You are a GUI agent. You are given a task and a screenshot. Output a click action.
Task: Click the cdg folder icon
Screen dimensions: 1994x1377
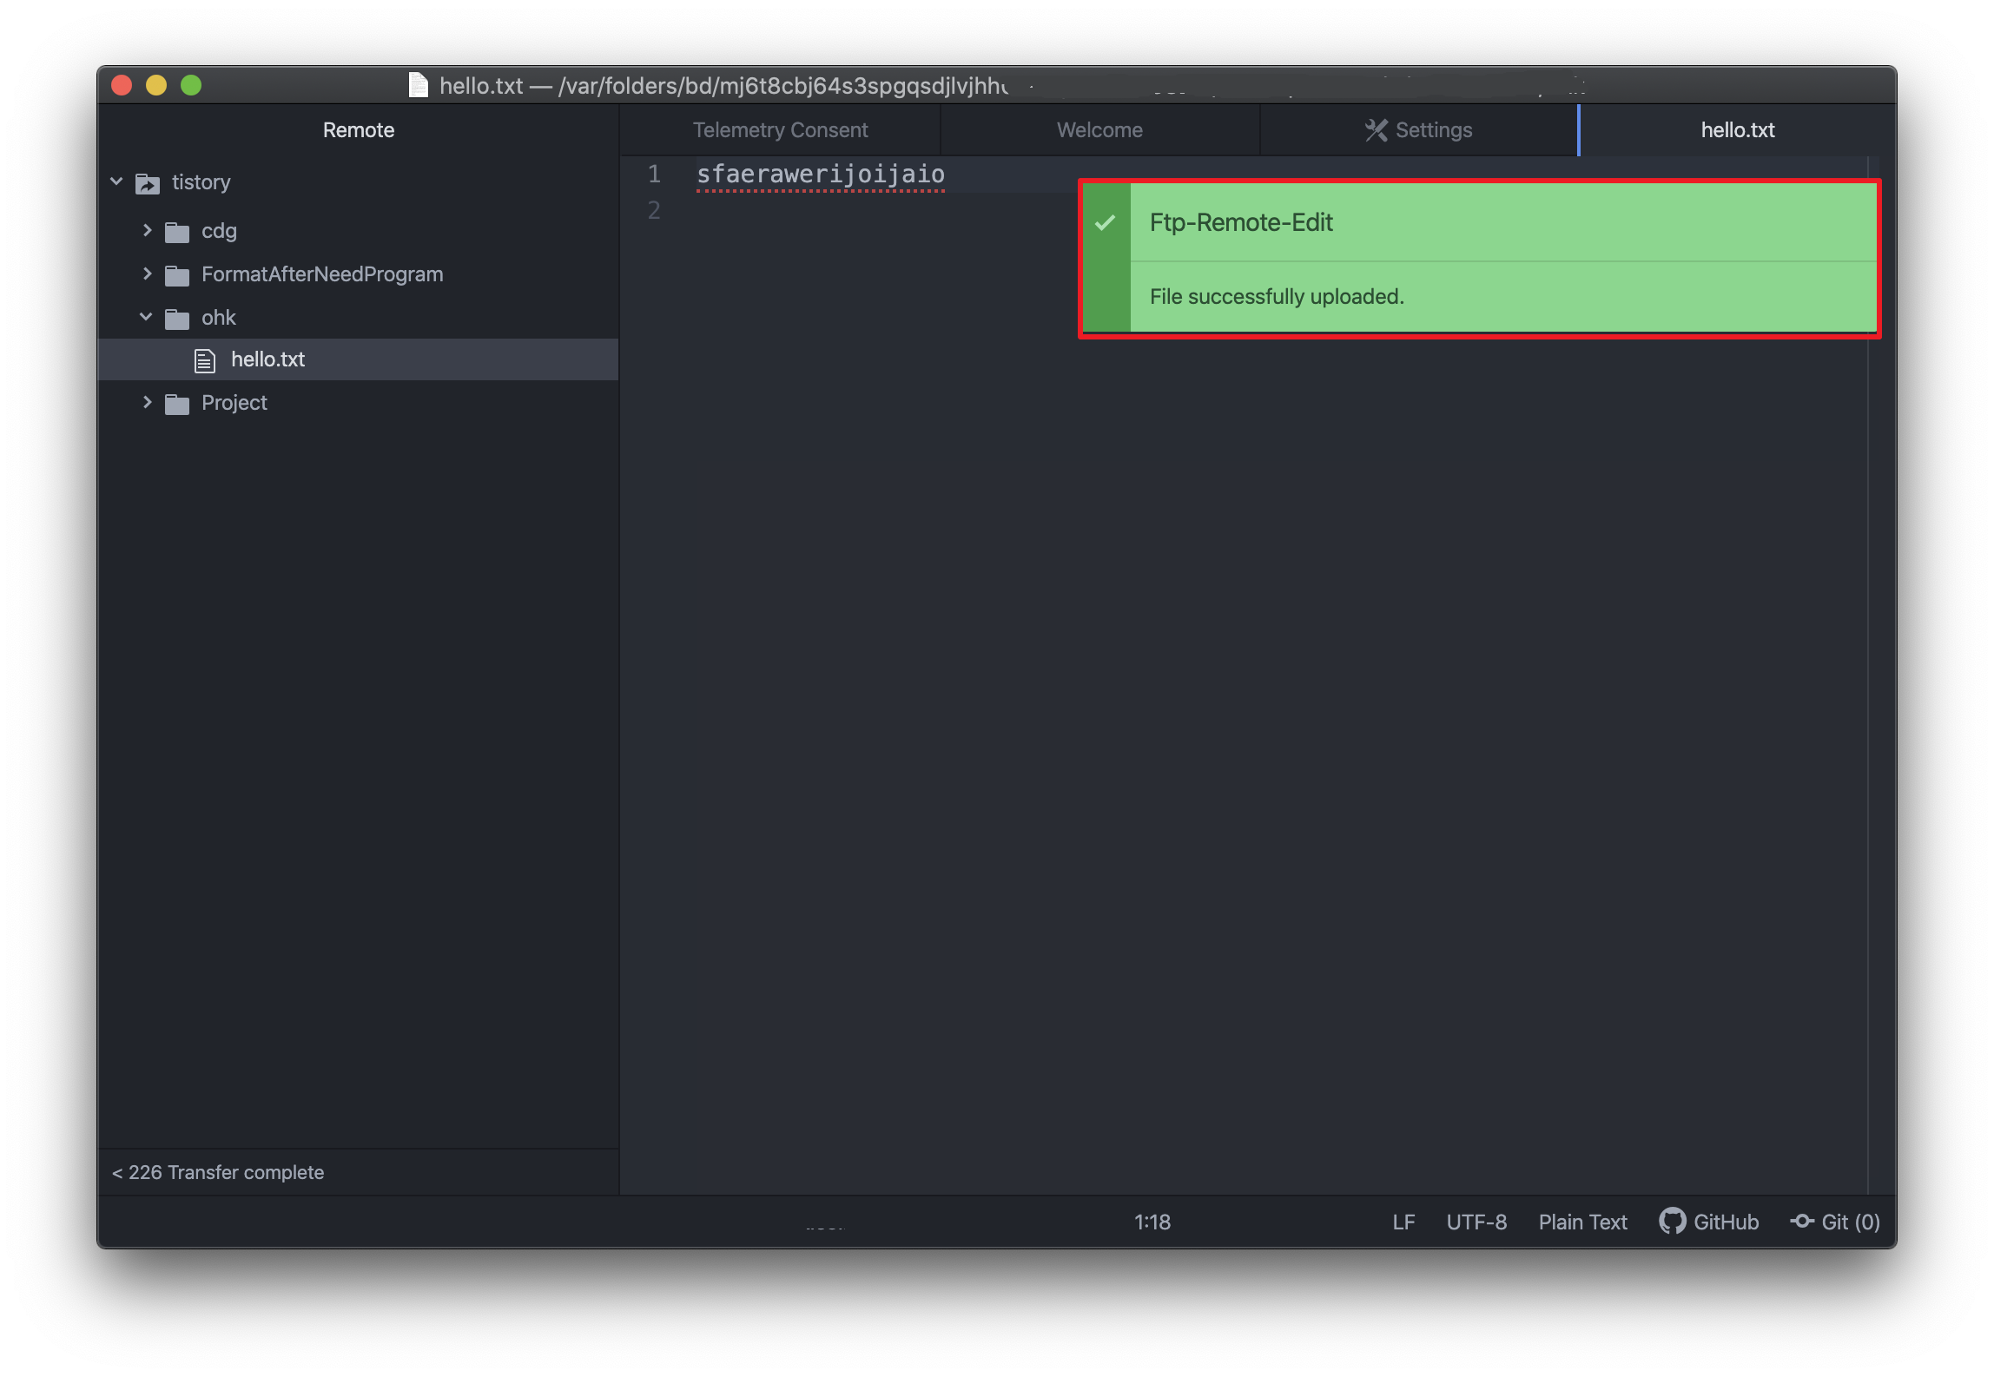pos(177,232)
